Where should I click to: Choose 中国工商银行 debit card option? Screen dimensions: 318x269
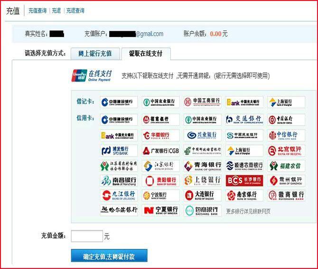click(203, 102)
